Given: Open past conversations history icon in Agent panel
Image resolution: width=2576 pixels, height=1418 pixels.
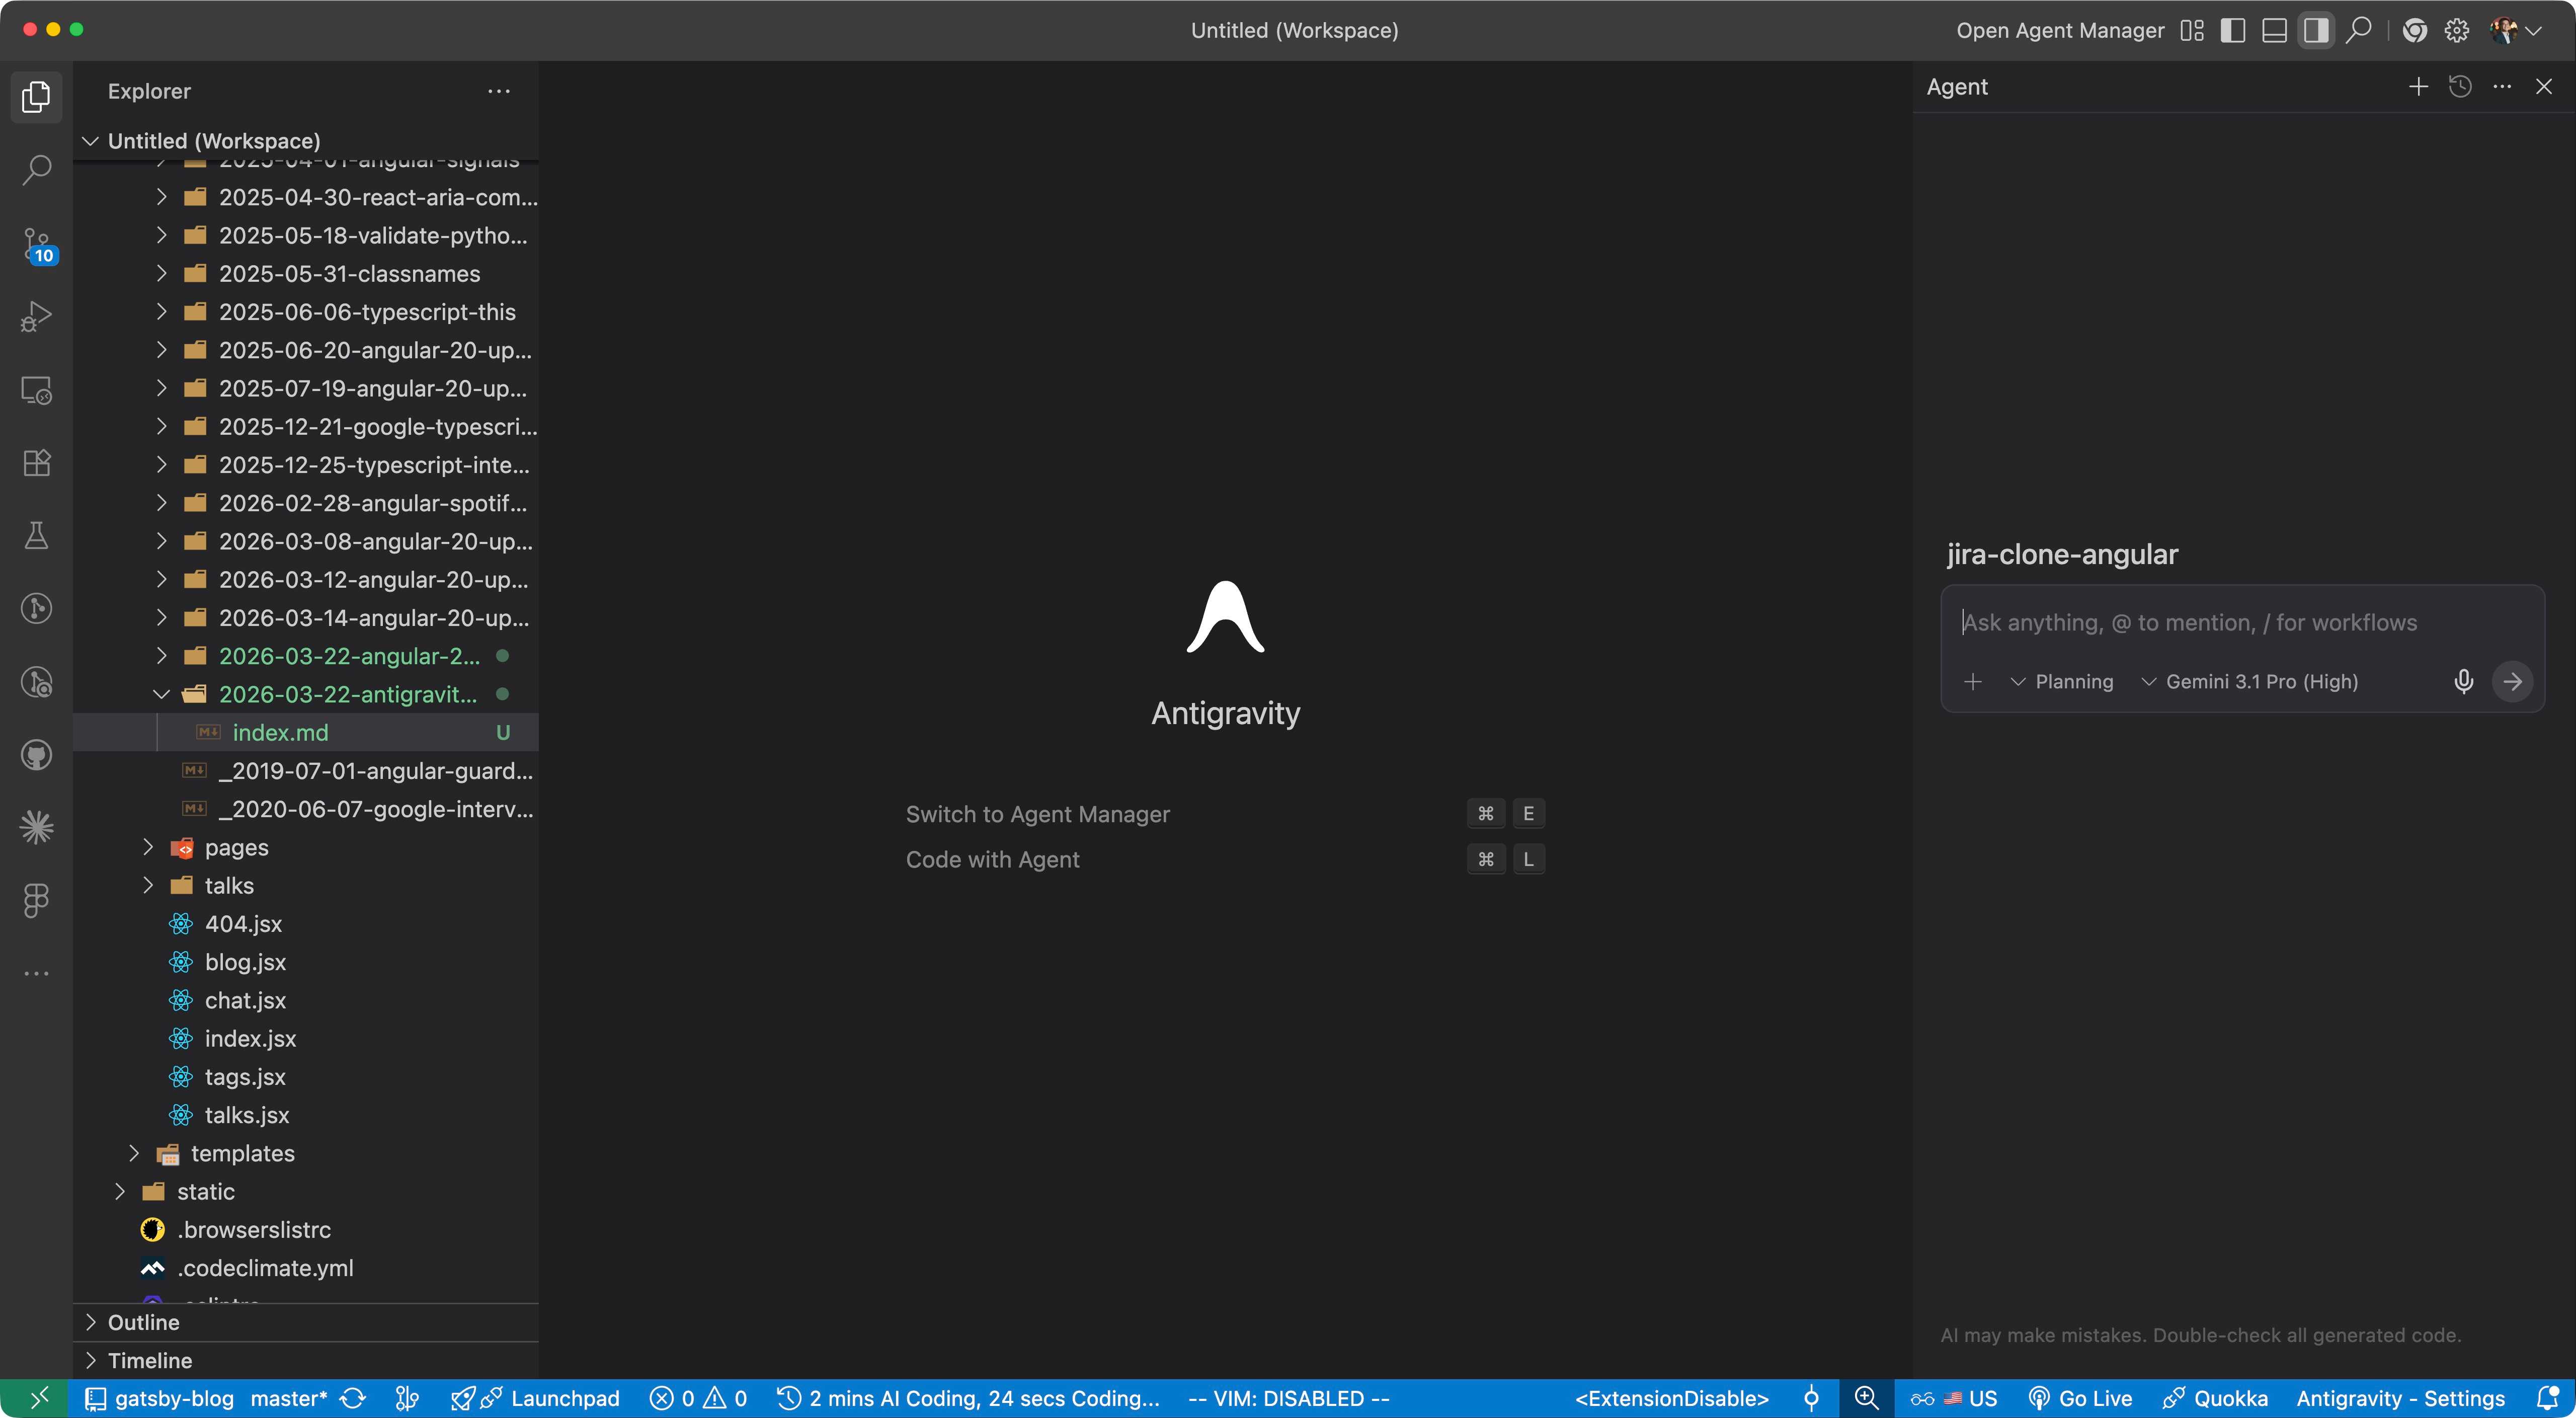Looking at the screenshot, I should pos(2460,87).
